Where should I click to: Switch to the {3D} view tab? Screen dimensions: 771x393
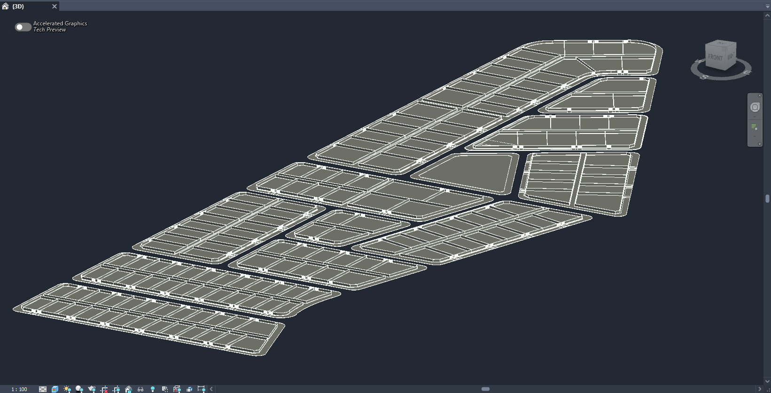(x=18, y=6)
